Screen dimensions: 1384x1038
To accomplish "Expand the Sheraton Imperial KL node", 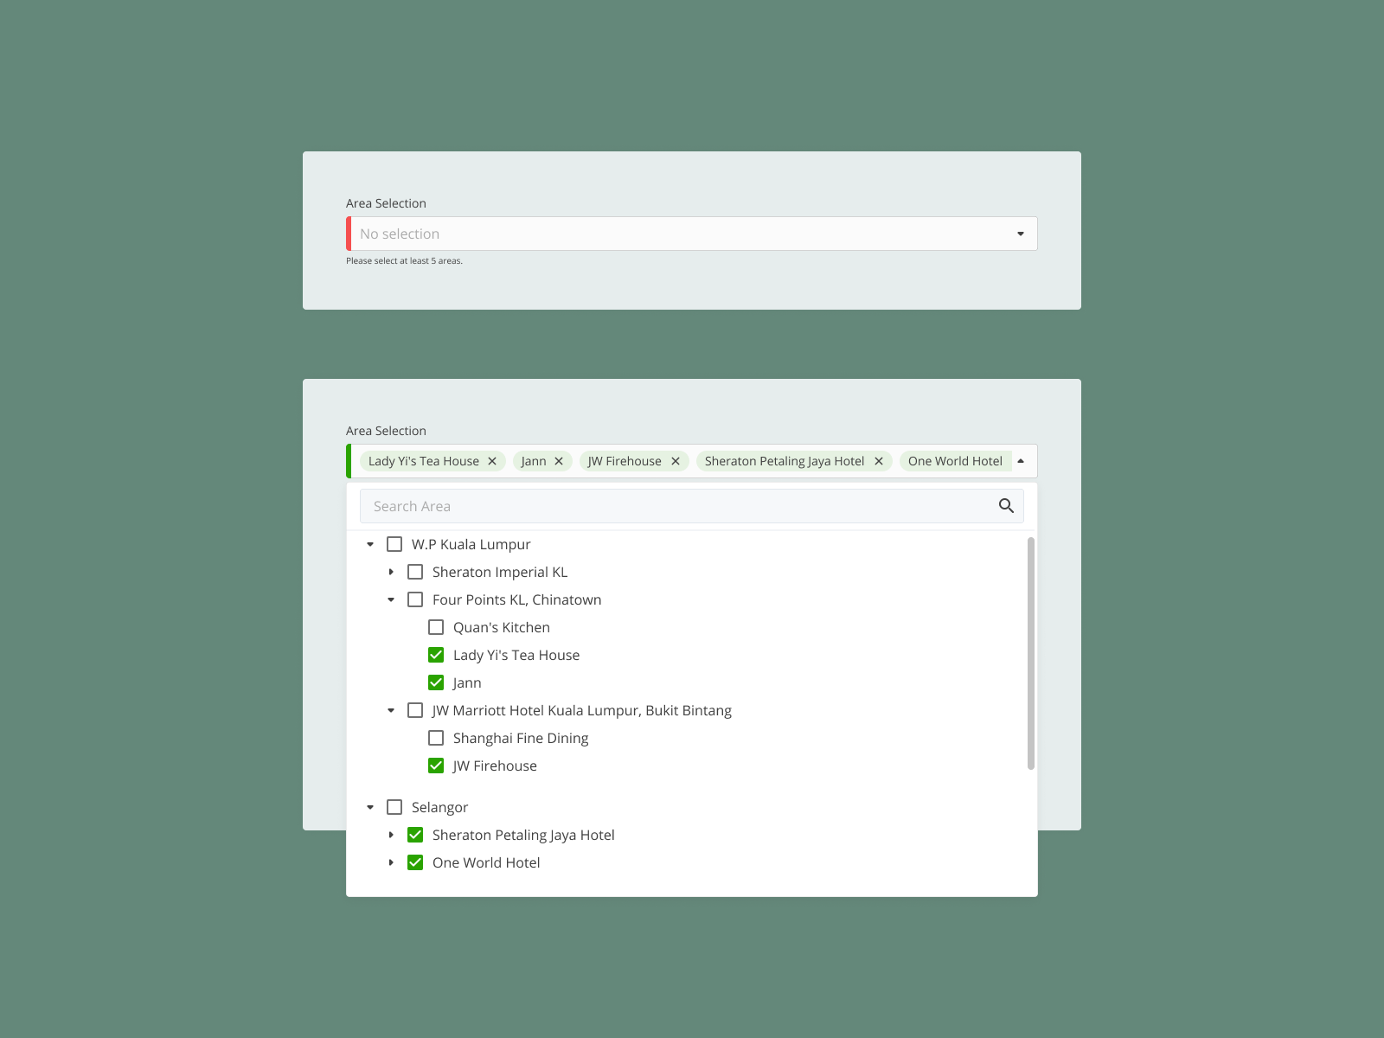I will click(x=391, y=572).
